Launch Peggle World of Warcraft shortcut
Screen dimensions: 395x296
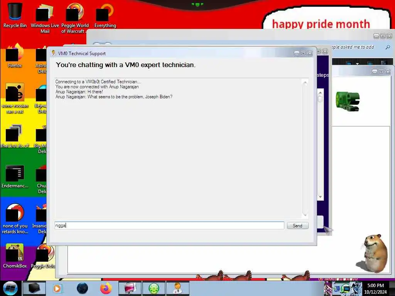[x=75, y=18]
